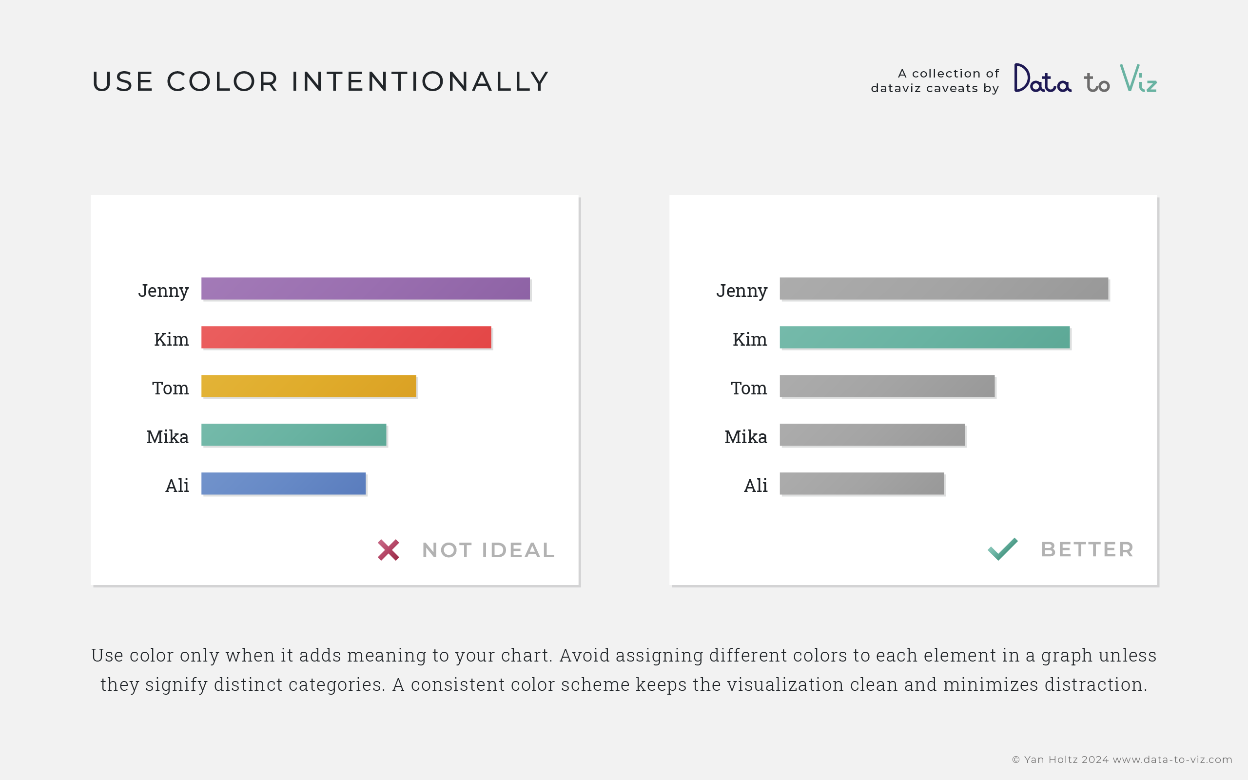Viewport: 1248px width, 780px height.
Task: Click the highlighted green Kim bar
Action: coord(924,337)
